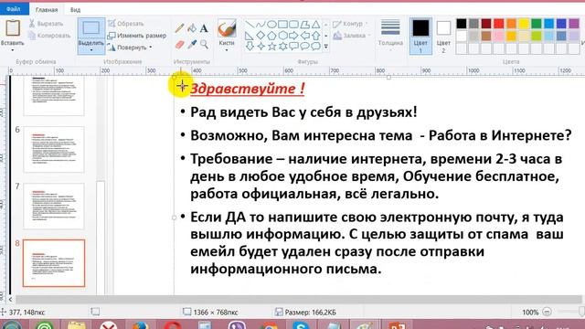Viewport: 585px width, 329px height.
Task: Click the red heading Здравствуйте ! text
Action: click(248, 89)
